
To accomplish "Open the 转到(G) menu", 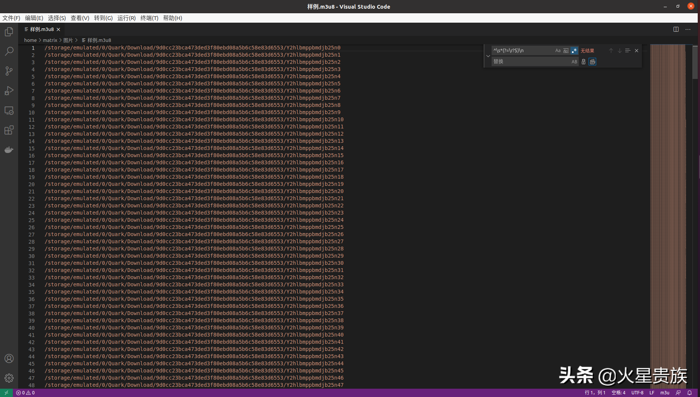I will click(x=103, y=18).
